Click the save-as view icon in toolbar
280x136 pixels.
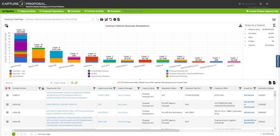click(x=102, y=19)
